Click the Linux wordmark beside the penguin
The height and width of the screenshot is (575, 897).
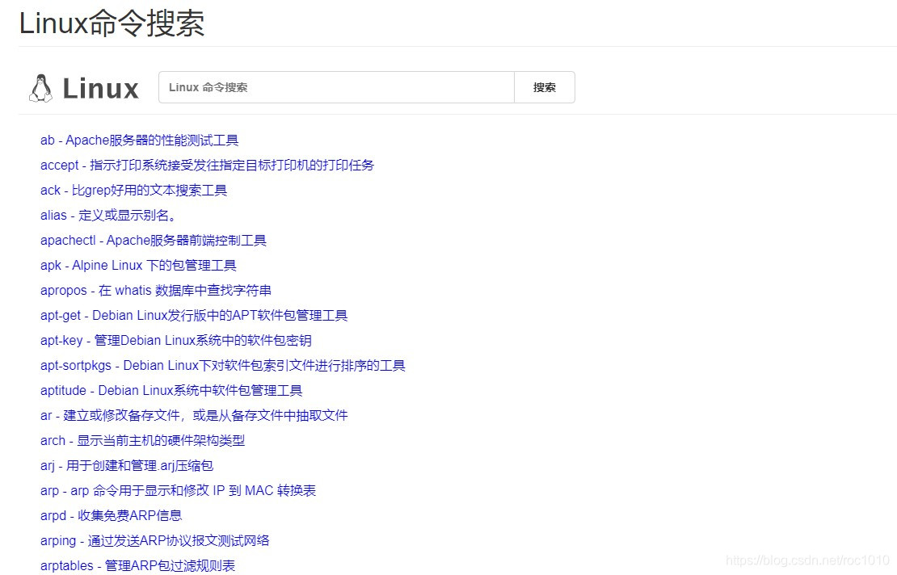pyautogui.click(x=101, y=89)
